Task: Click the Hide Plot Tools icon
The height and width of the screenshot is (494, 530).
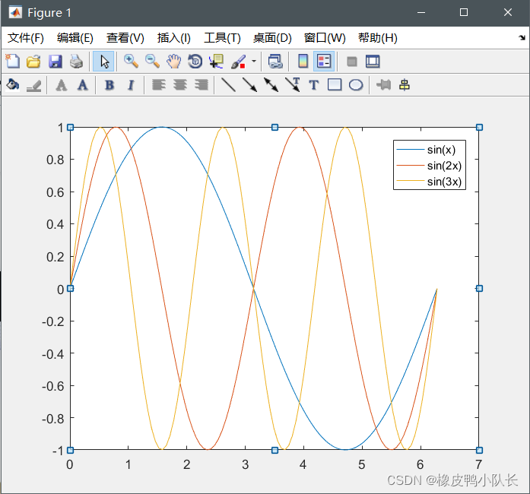Action: tap(352, 62)
